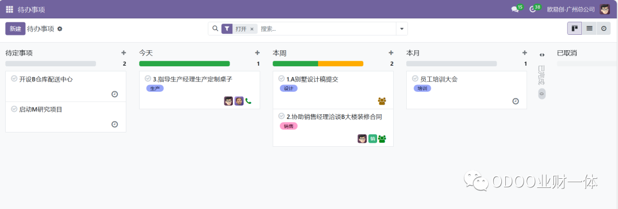Click the user avatar in top bar
Screen dimensions: 618x209
[605, 9]
